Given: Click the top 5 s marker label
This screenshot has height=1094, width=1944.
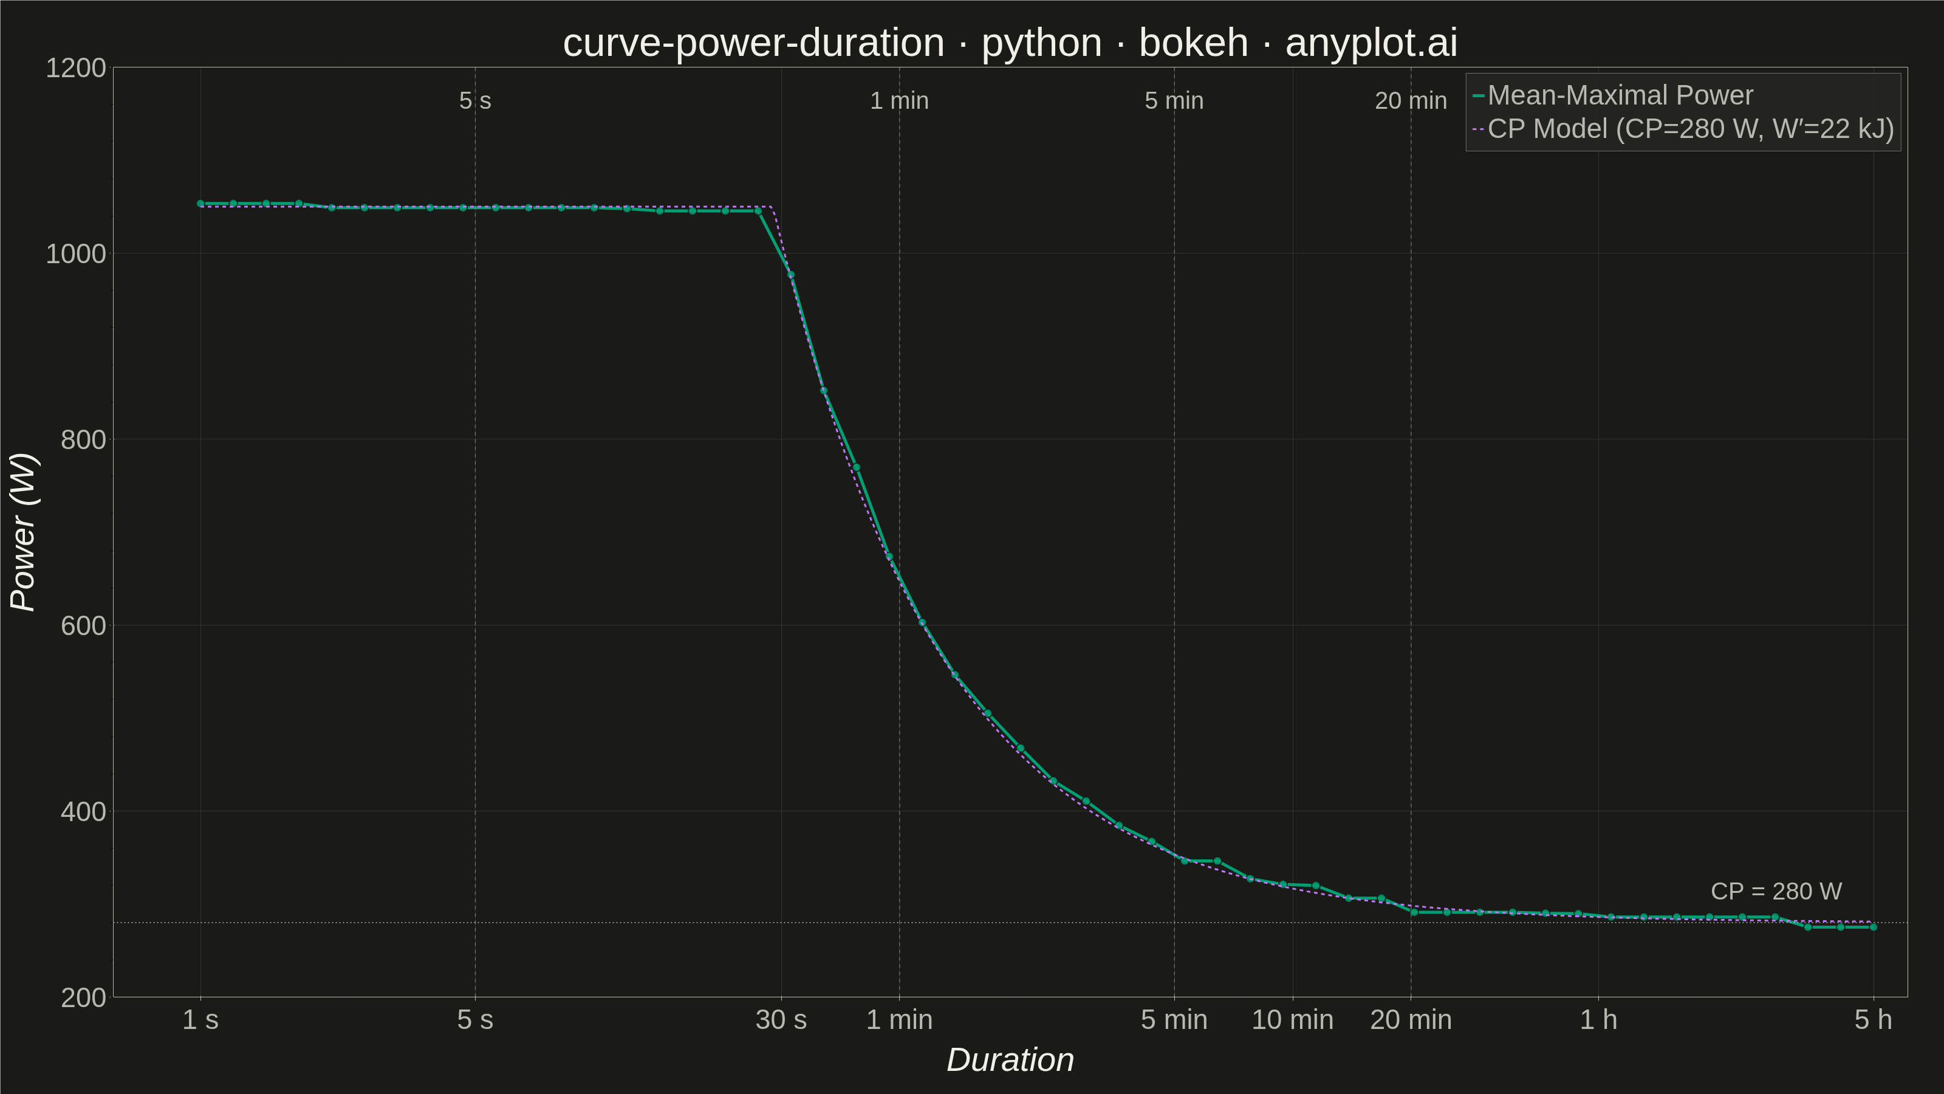Looking at the screenshot, I should (x=474, y=100).
